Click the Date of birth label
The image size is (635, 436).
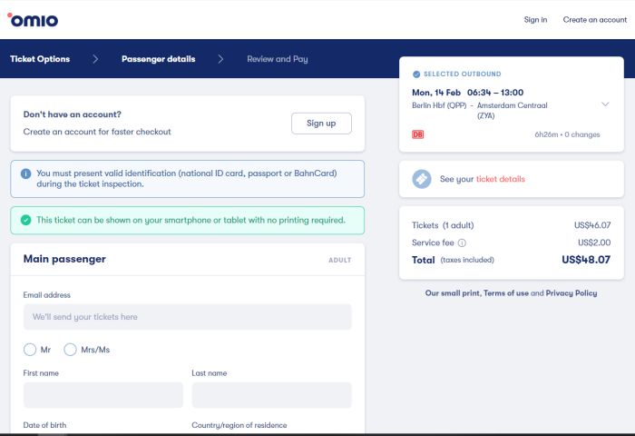(44, 425)
